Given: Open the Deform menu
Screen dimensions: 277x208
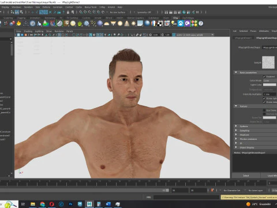Looking at the screenshot, I should coord(46,7).
